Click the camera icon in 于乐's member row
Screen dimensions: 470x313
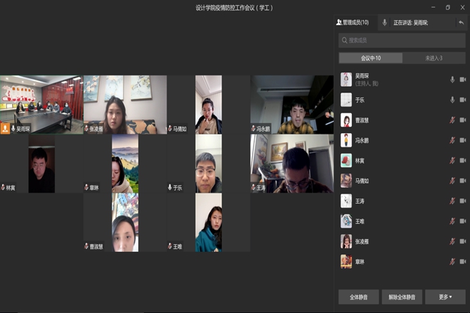click(x=462, y=100)
